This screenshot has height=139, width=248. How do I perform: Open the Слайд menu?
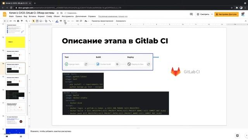49,16
